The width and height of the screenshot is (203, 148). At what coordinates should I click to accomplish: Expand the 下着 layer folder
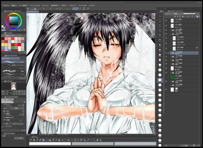coord(171,60)
